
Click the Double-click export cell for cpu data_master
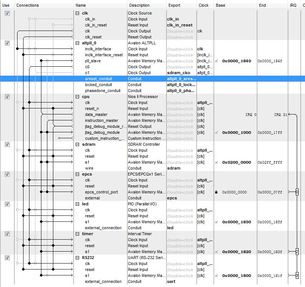pos(180,115)
